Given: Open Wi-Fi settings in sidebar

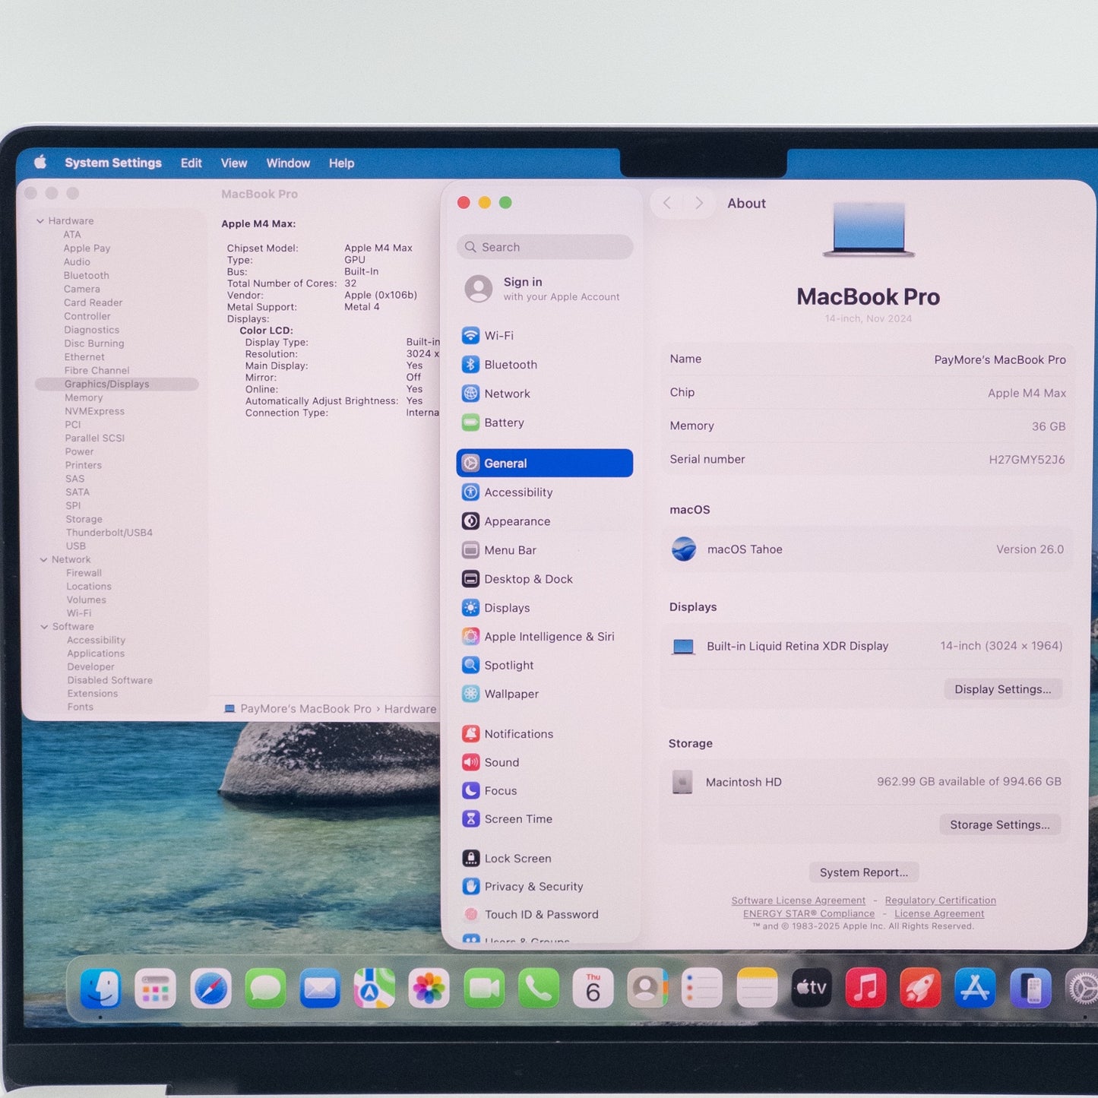Looking at the screenshot, I should click(x=498, y=336).
